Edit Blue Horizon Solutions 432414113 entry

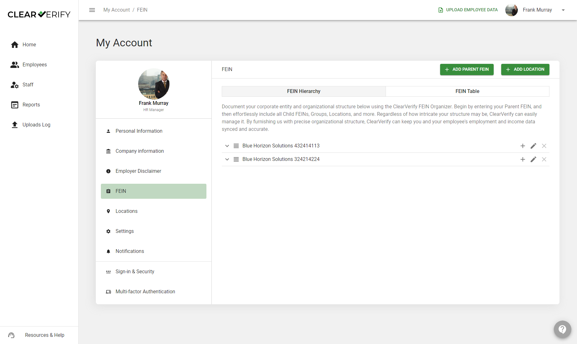(x=533, y=146)
